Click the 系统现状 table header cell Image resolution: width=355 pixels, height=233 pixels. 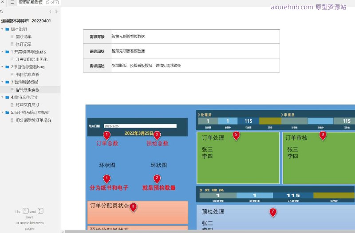[x=97, y=51]
